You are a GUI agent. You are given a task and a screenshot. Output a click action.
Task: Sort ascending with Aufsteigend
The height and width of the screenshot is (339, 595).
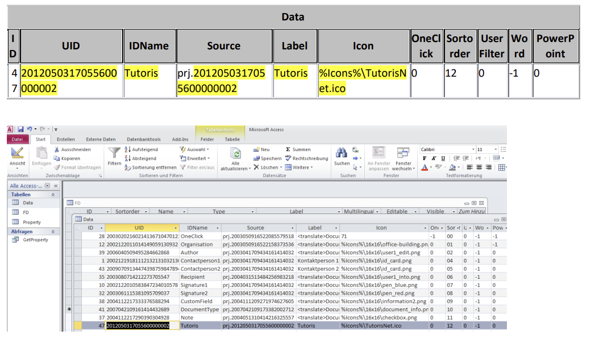tap(141, 149)
